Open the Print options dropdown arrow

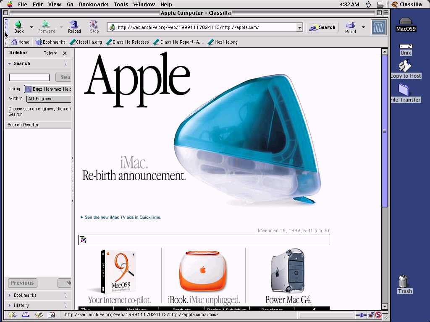pyautogui.click(x=363, y=27)
